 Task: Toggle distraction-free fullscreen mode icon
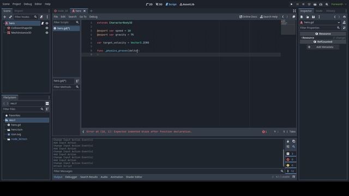[x=294, y=11]
